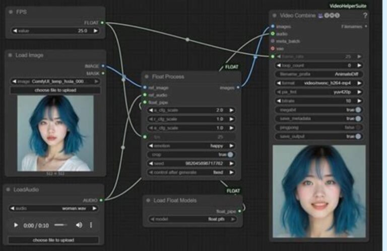Open the pix_fmt dropdown showing yuv420p
This screenshot has width=387, height=251.
tap(319, 92)
